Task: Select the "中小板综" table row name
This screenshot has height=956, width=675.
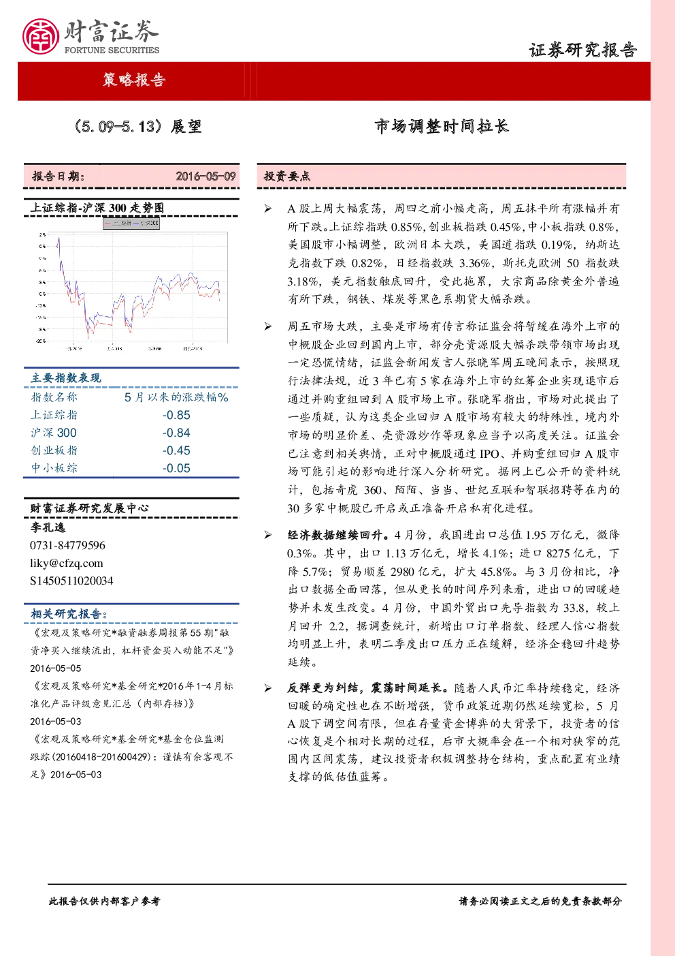Action: 54,468
